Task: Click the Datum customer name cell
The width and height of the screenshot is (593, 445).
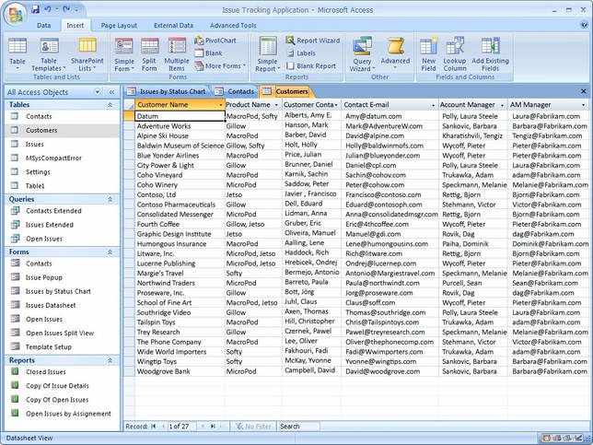Action: 180,116
